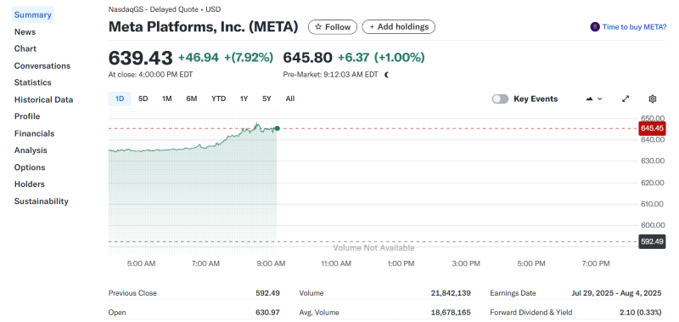Follow Meta Platforms stock

click(333, 27)
